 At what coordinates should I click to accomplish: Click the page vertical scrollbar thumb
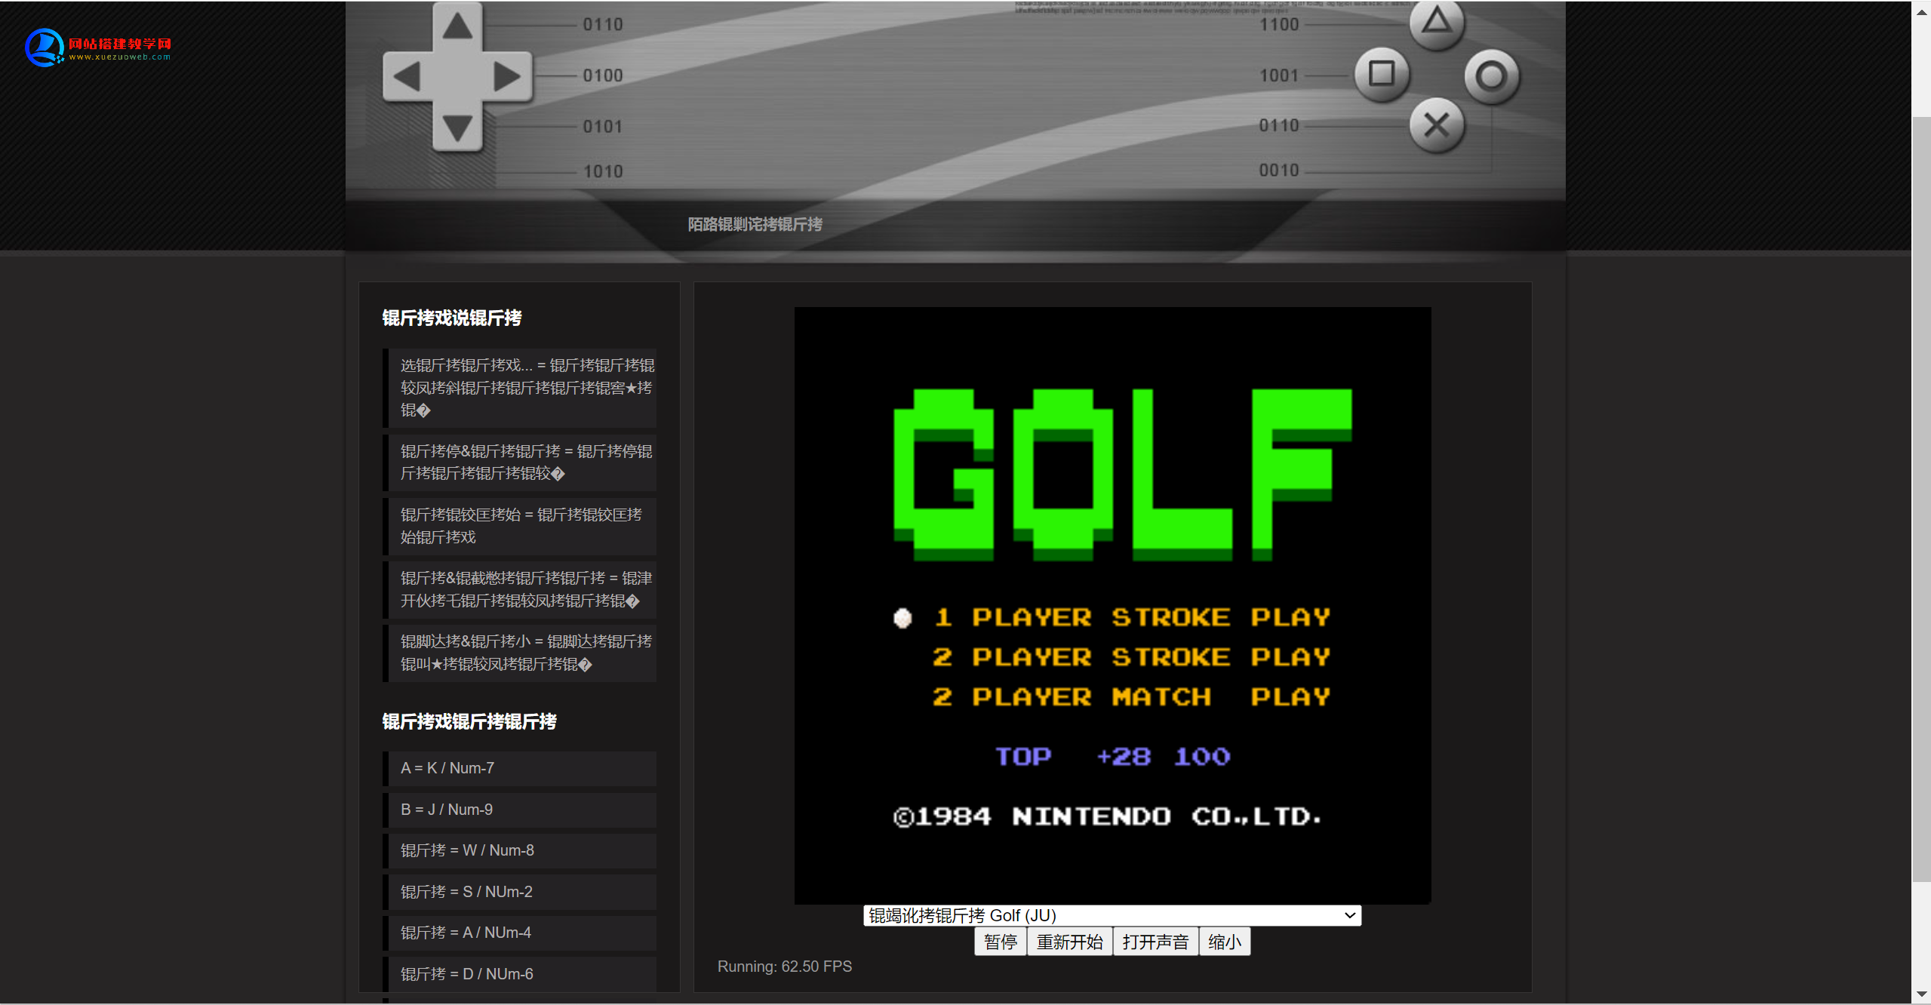1921,498
